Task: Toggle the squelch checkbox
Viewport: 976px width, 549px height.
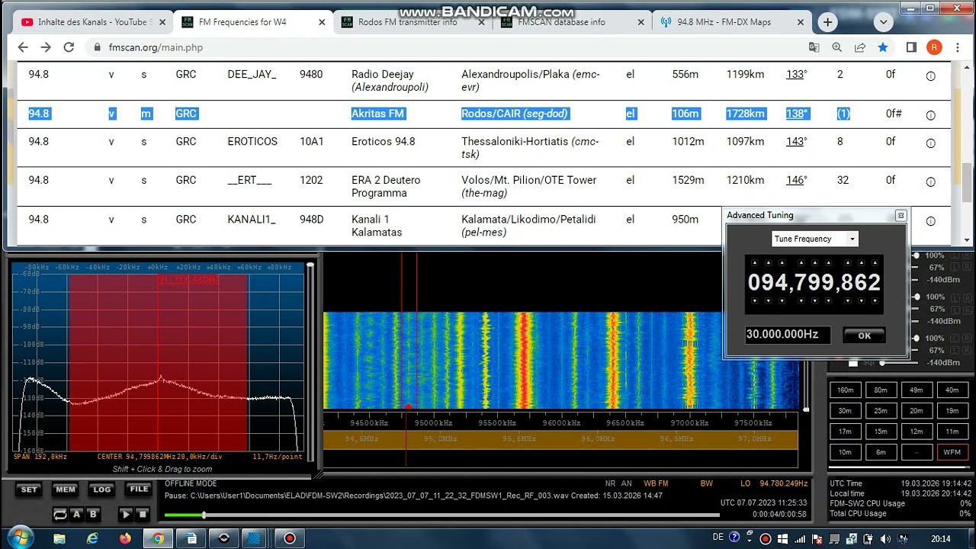Action: point(853,364)
